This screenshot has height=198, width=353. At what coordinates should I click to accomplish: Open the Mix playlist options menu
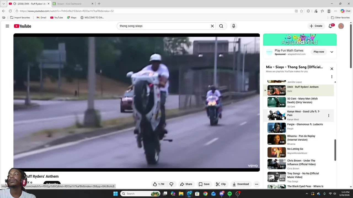332,77
